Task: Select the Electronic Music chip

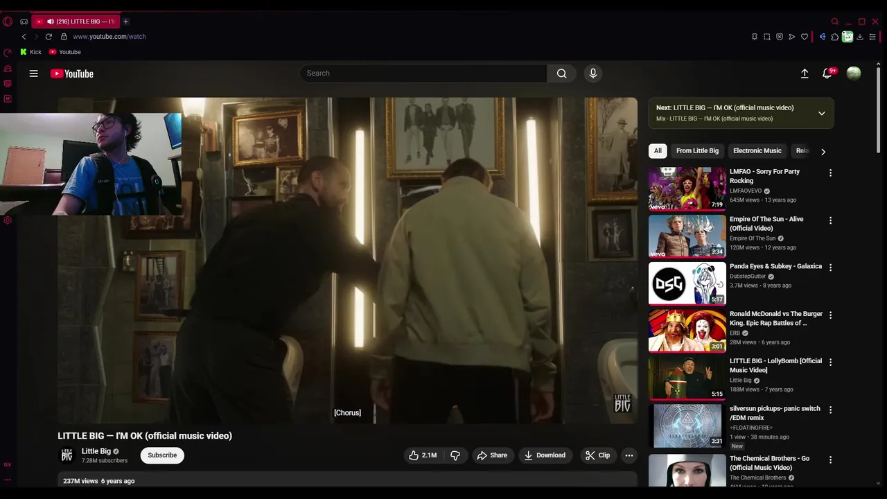Action: (757, 151)
